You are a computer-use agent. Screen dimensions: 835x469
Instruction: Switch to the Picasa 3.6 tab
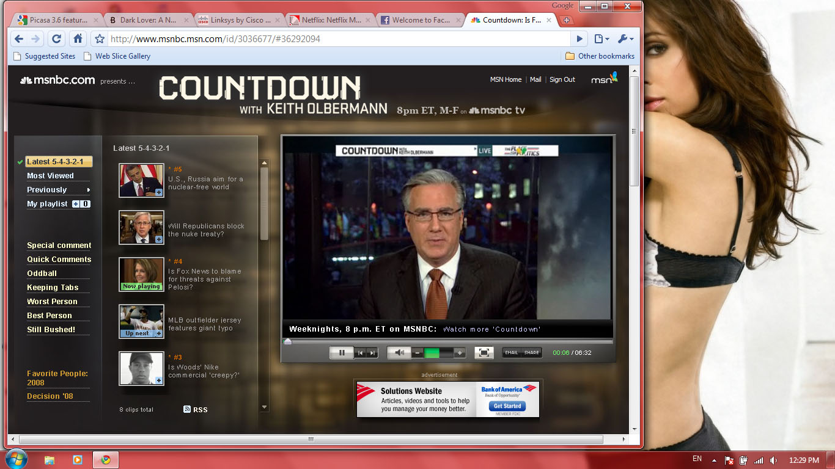57,20
